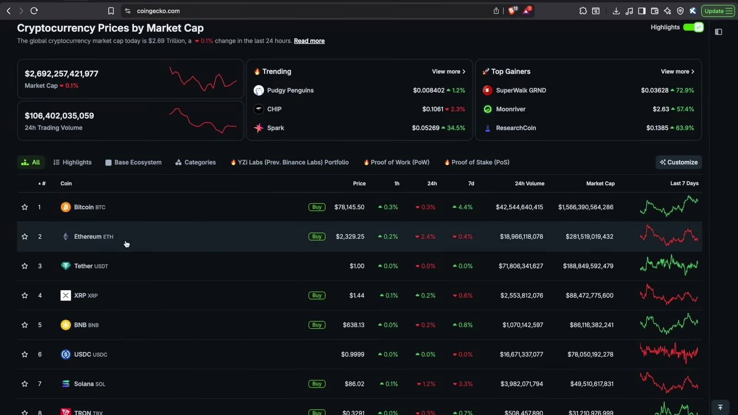Switch to Base Ecosystem tab
Image resolution: width=738 pixels, height=415 pixels.
133,162
